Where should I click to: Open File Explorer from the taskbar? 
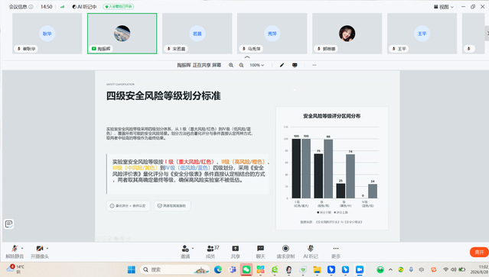(x=317, y=269)
